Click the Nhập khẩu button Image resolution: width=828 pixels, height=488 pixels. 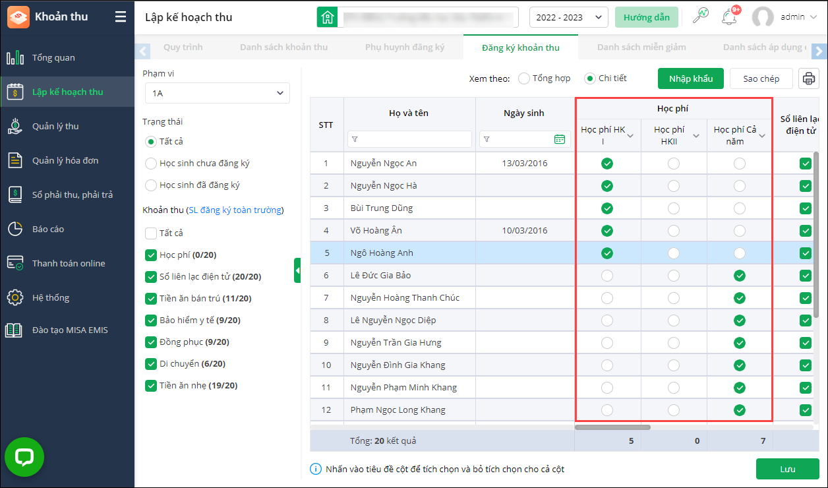[x=690, y=78]
